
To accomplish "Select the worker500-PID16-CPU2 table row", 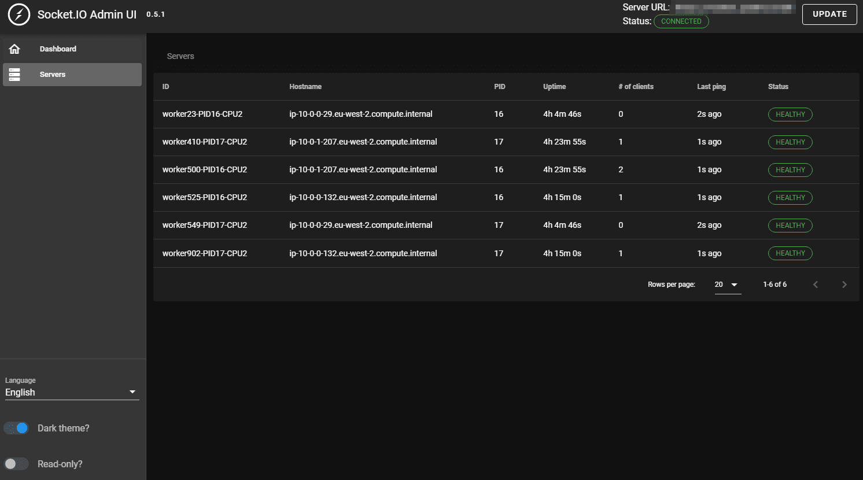I will tap(405, 169).
